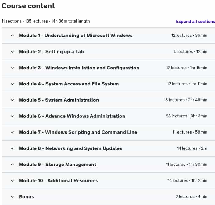Click '18 lectures • 2hr 46min' text

tap(185, 100)
